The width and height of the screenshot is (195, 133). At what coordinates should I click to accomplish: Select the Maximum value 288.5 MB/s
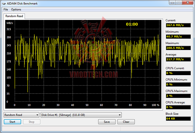click(178, 48)
